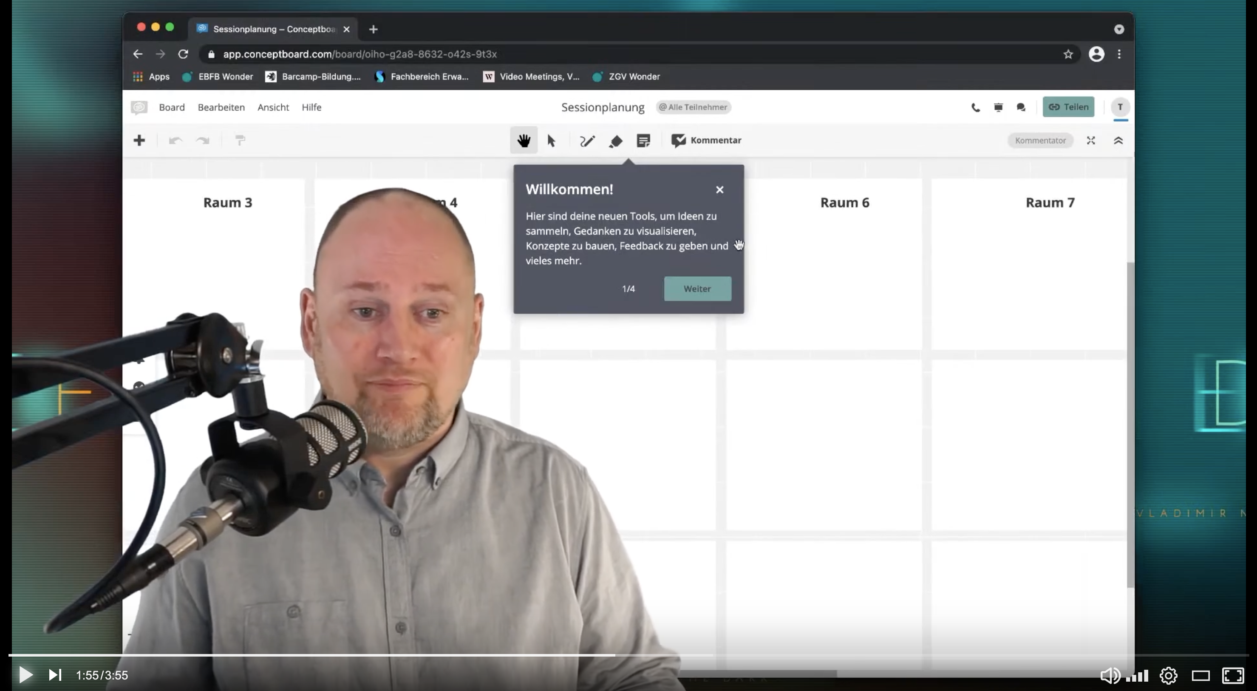
Task: Toggle fullscreen board view
Action: (x=1090, y=141)
